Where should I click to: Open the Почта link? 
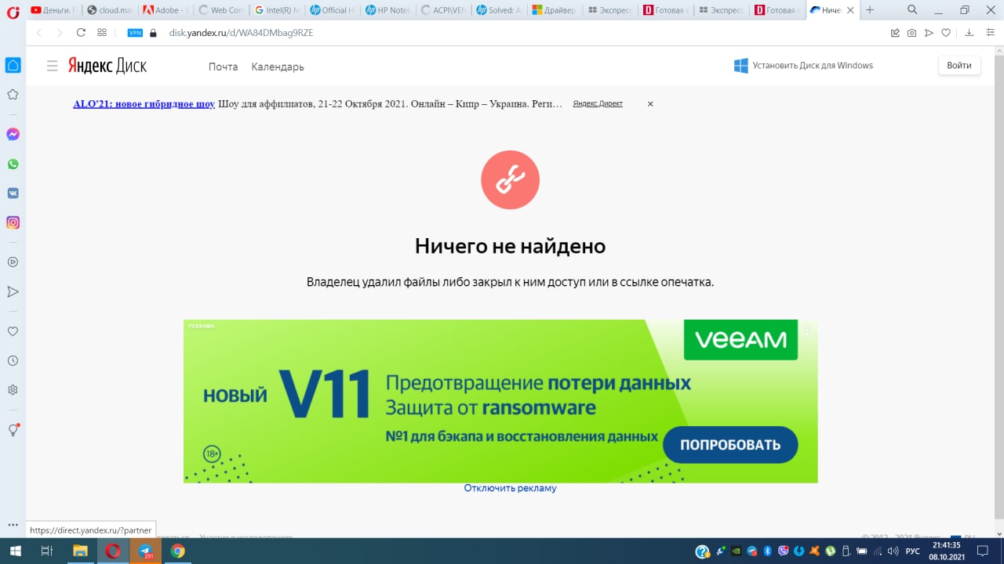point(223,67)
